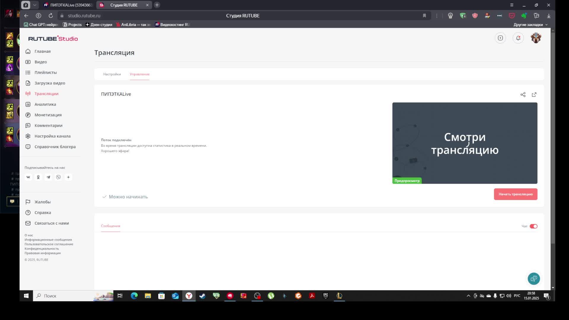Screen dimensions: 569x320
Task: Open Комментарии in the sidebar
Action: click(x=48, y=126)
